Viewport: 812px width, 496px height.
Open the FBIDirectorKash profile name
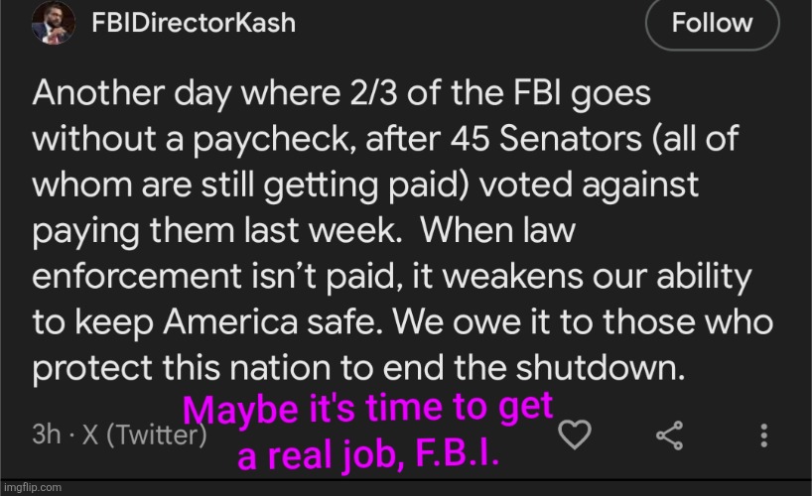193,23
